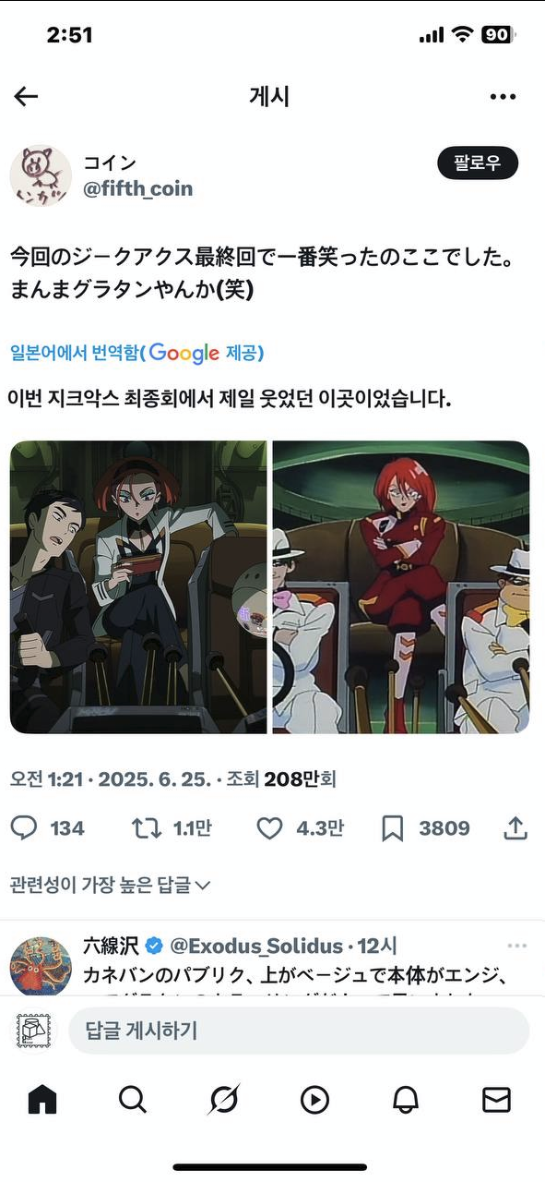545x1182 pixels.
Task: Tap the share upload icon
Action: pyautogui.click(x=515, y=828)
